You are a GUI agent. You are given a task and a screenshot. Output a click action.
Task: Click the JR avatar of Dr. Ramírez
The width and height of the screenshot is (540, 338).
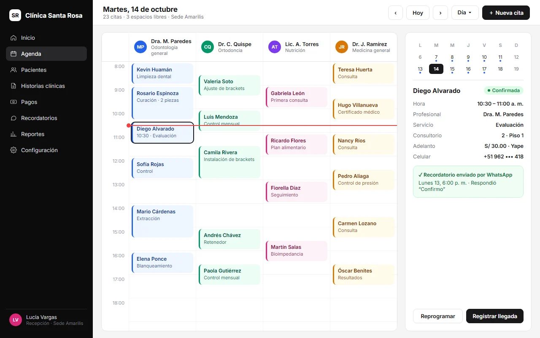click(x=342, y=47)
